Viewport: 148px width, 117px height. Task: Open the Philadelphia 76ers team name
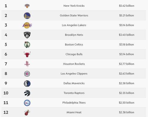74,103
